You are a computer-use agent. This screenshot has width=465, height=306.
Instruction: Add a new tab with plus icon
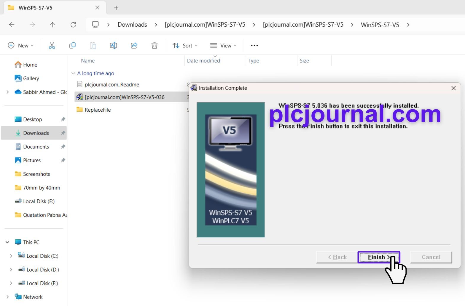116,8
